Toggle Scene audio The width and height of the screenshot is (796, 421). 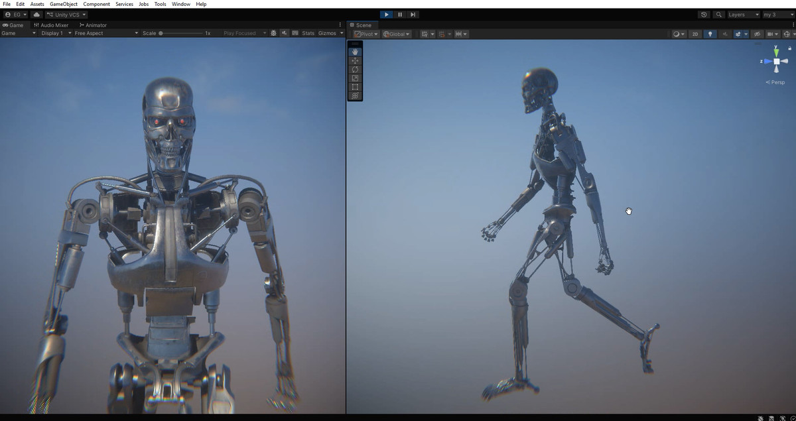(725, 34)
